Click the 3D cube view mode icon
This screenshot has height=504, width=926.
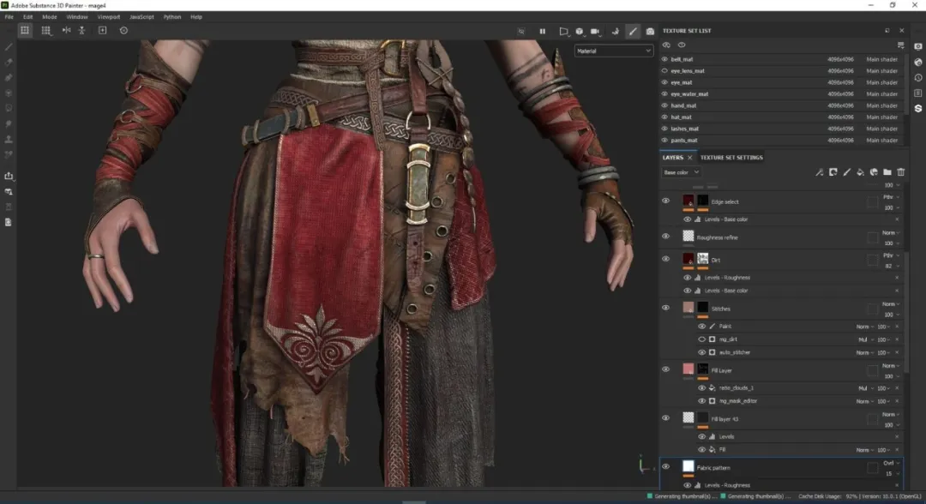click(580, 31)
